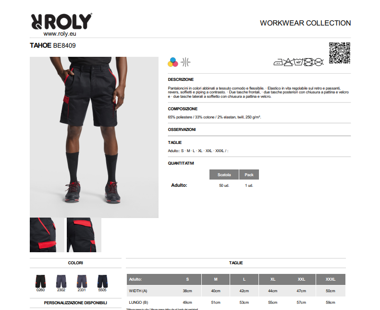380x310 pixels.
Task: Select the 2331 color shorts swatch
Action: point(82,283)
